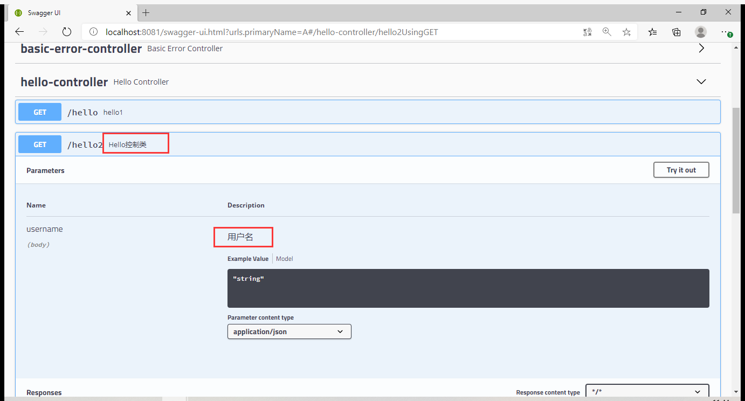Add this page to favorites with the star

pos(626,32)
